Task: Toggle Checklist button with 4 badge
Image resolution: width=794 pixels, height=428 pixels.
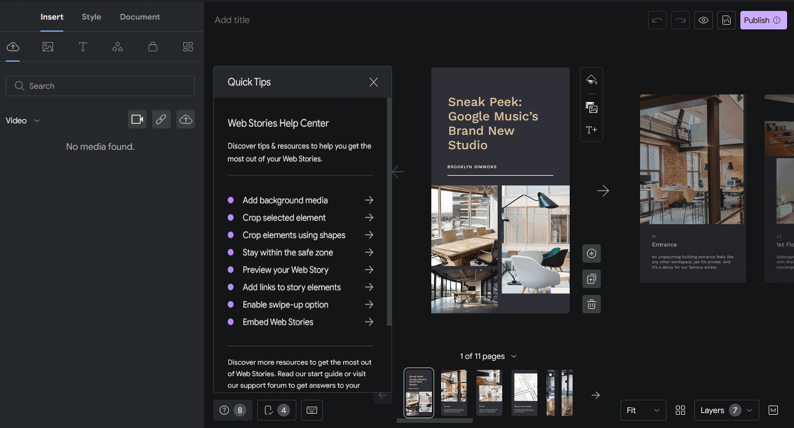Action: coord(277,410)
